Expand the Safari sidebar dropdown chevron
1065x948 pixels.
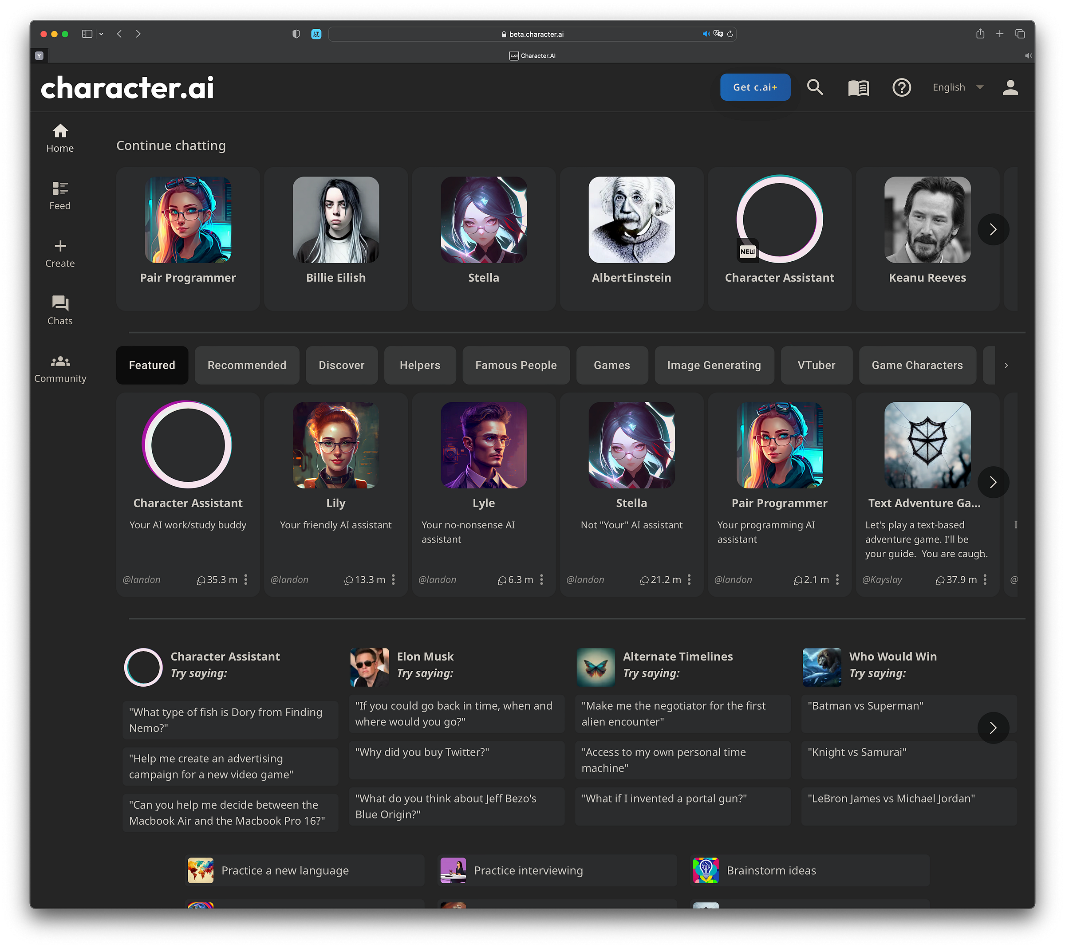tap(101, 34)
